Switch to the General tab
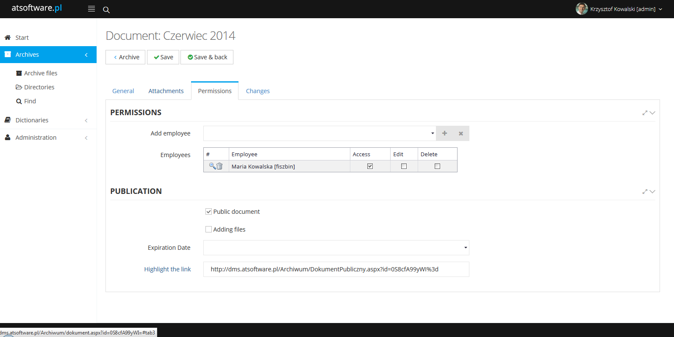 coord(123,91)
